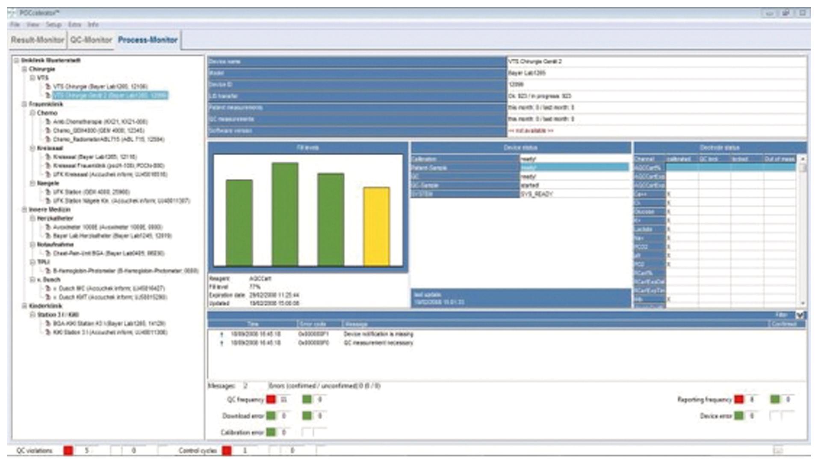
Task: Collapse the Frauenklinik tree branch
Action: (x=25, y=104)
